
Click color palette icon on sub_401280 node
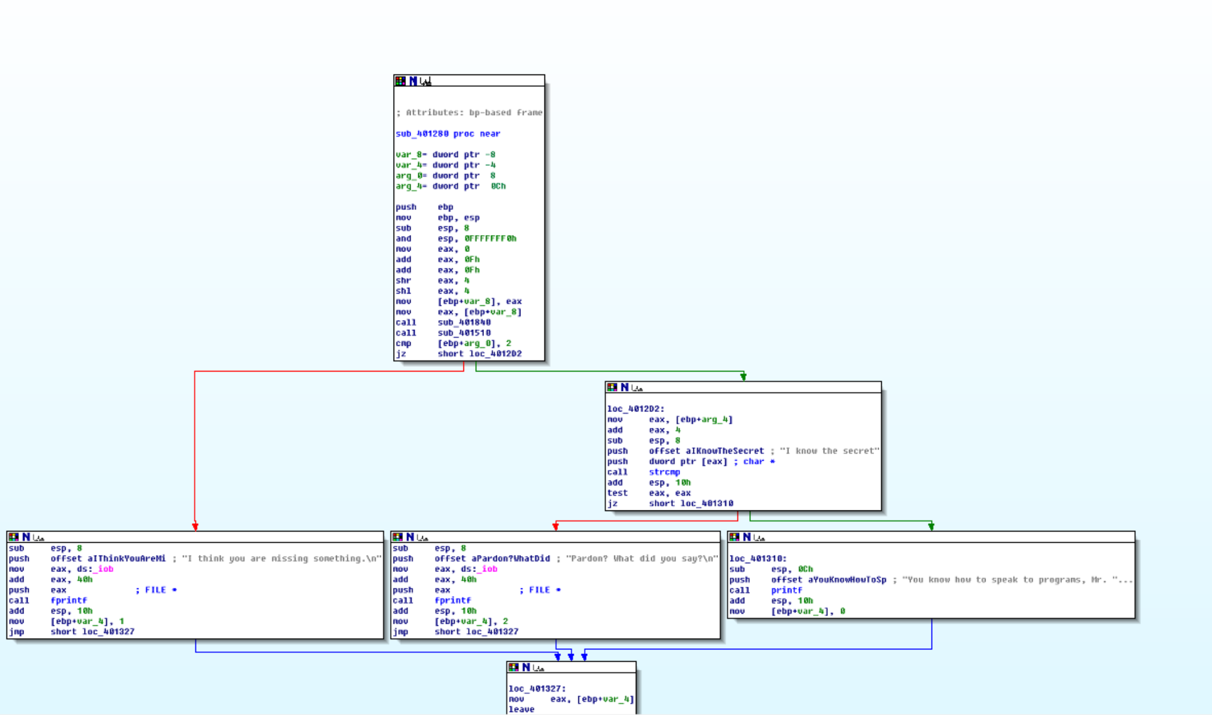(400, 81)
